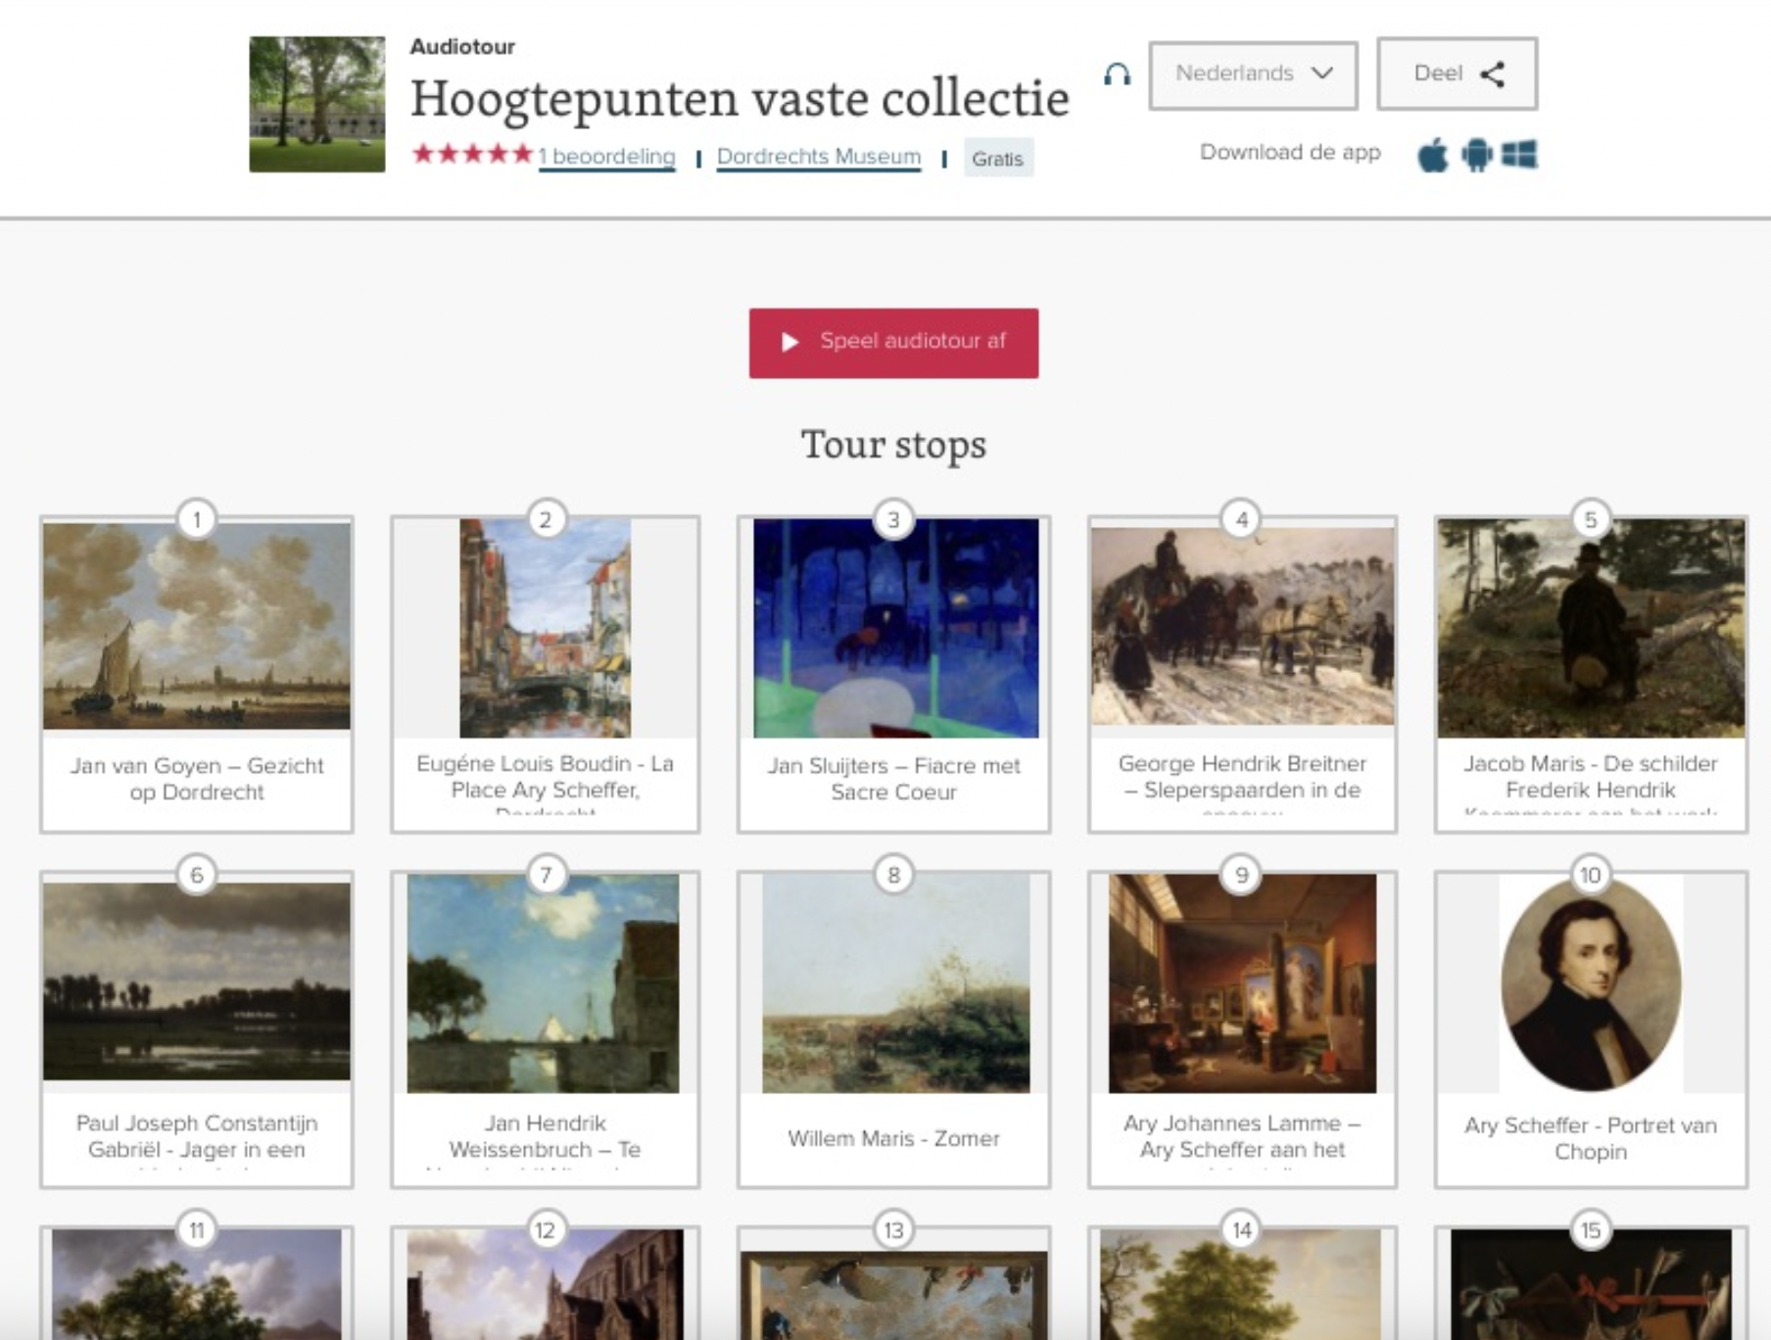Select Willem Maris Zomer tour stop

[893, 1029]
